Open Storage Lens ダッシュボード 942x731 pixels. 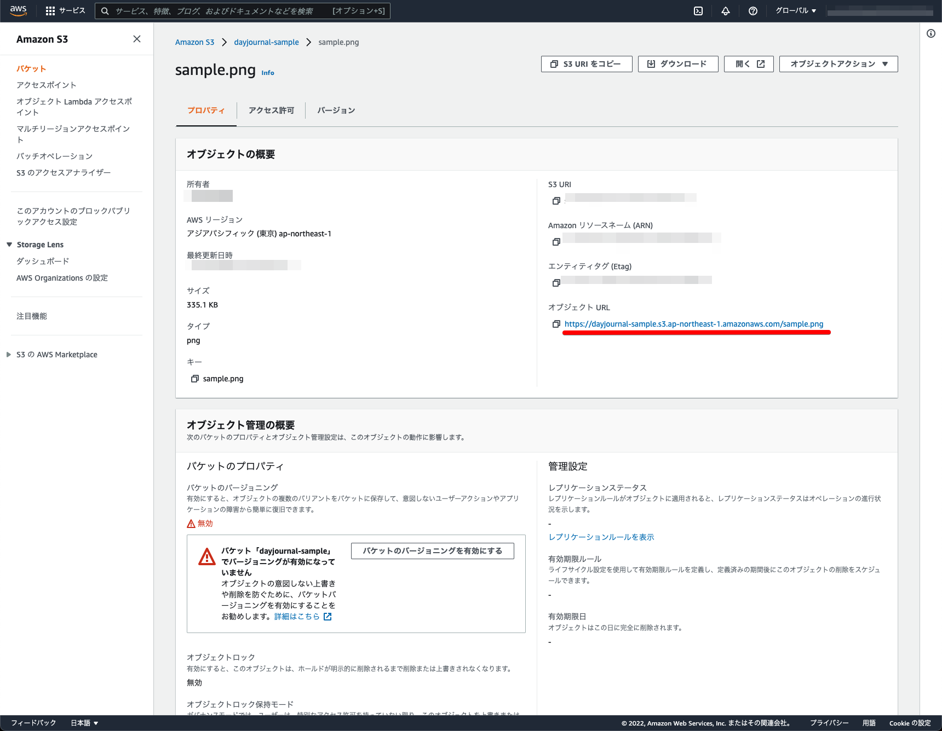[43, 261]
